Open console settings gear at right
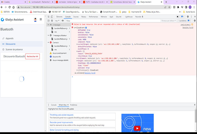This screenshot has width=197, height=134. click(195, 21)
